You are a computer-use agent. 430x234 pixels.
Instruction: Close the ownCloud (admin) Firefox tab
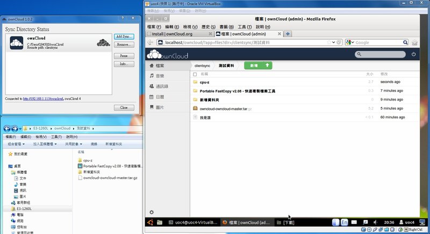[x=279, y=34]
